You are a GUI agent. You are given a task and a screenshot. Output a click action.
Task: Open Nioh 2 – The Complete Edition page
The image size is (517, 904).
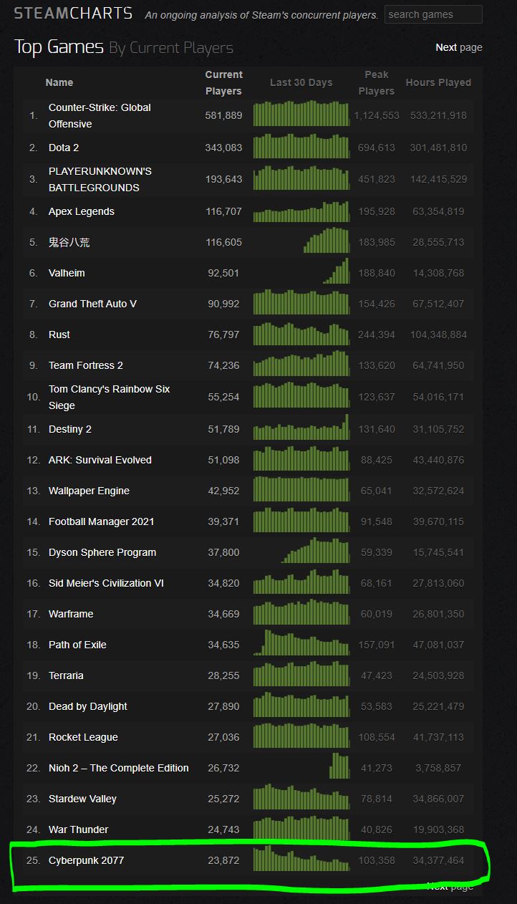point(119,768)
